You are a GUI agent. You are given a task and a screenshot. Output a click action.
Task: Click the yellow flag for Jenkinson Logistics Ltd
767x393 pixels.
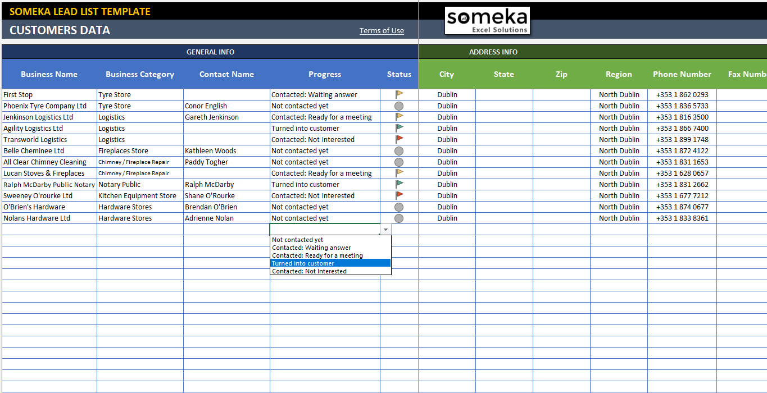[399, 117]
